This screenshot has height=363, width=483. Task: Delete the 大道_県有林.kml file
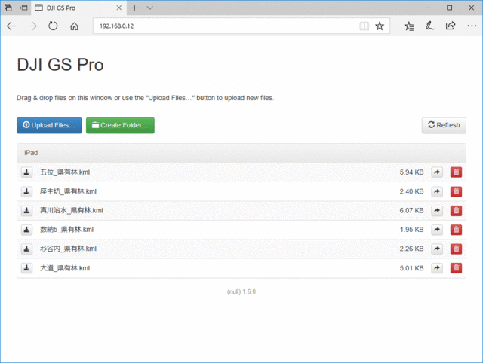[x=456, y=268]
